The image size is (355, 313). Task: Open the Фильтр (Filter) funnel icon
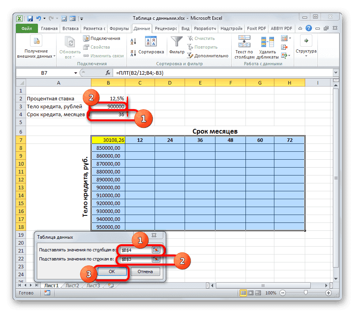click(x=176, y=41)
